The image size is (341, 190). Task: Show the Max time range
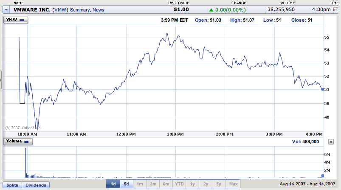(233, 184)
